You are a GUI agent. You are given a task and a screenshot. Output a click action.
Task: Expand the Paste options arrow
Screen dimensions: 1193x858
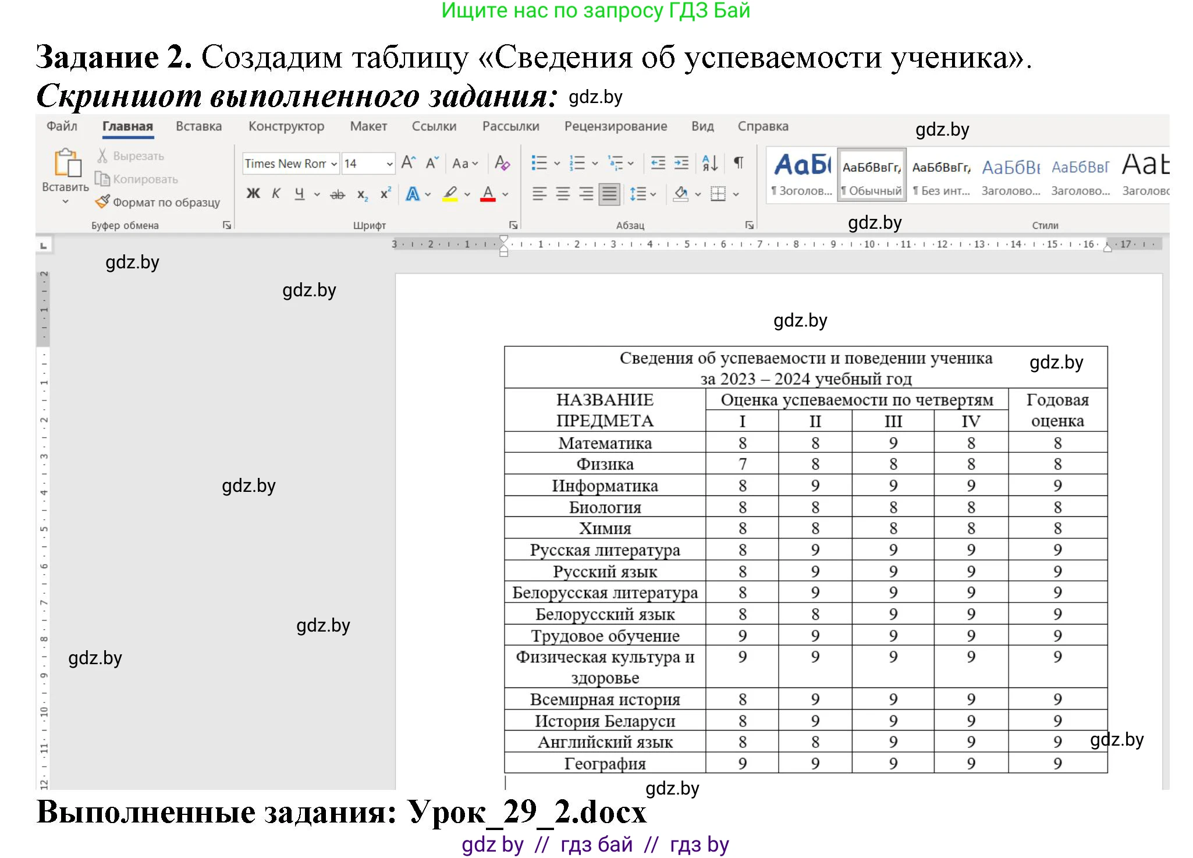[x=66, y=201]
